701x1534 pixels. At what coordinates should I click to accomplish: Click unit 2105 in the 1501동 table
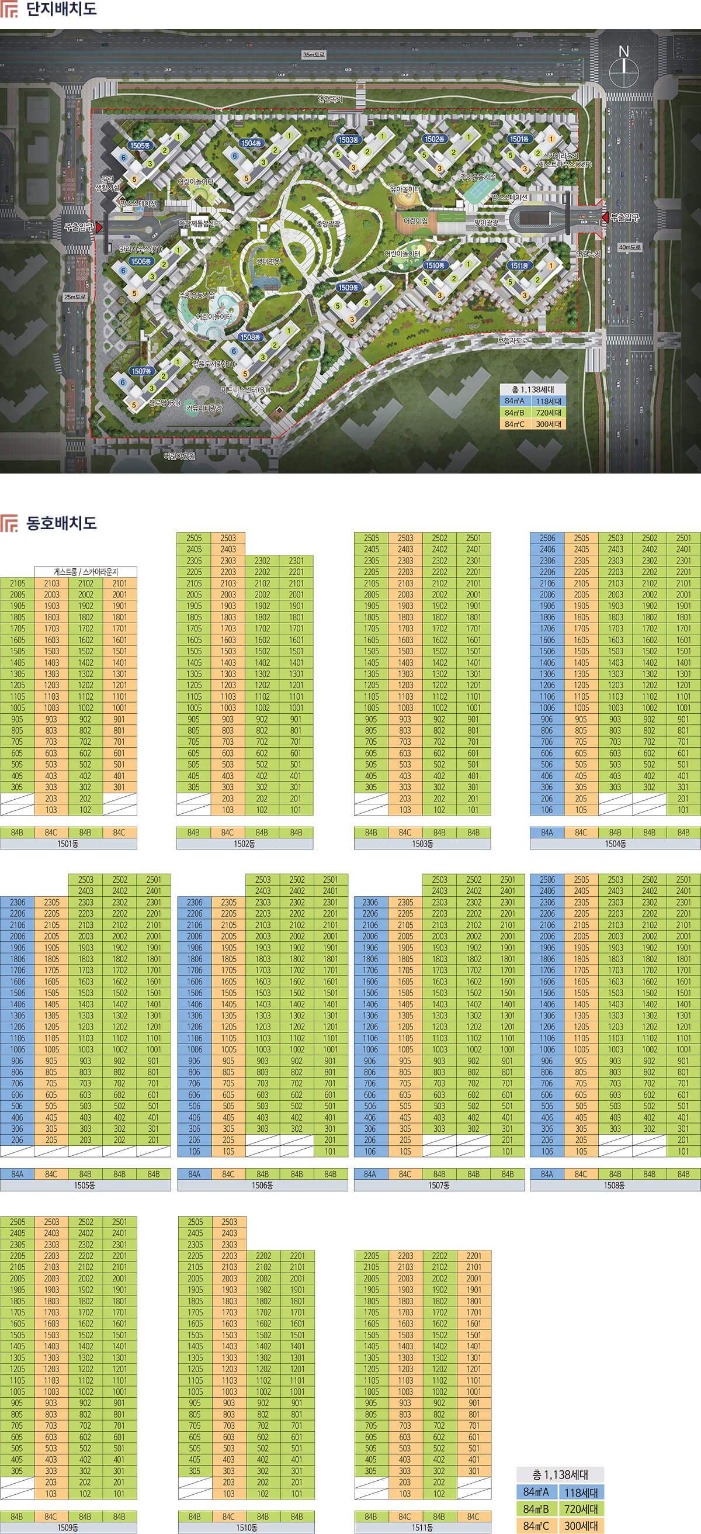click(x=18, y=583)
